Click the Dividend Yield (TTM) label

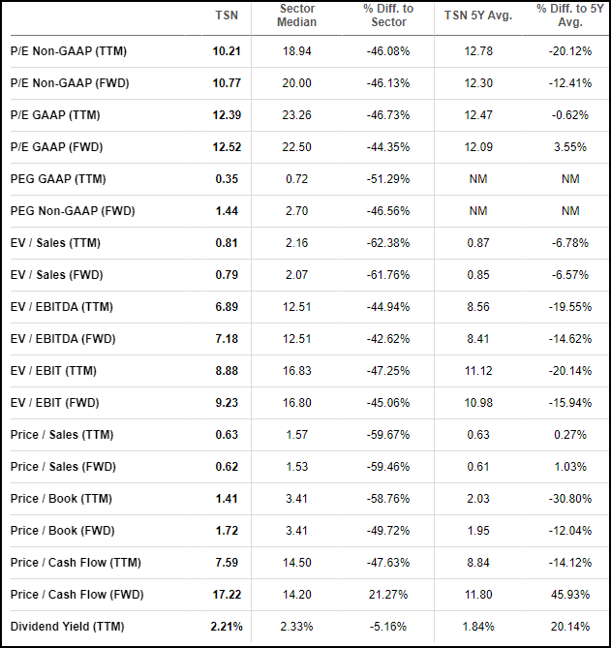pyautogui.click(x=68, y=626)
